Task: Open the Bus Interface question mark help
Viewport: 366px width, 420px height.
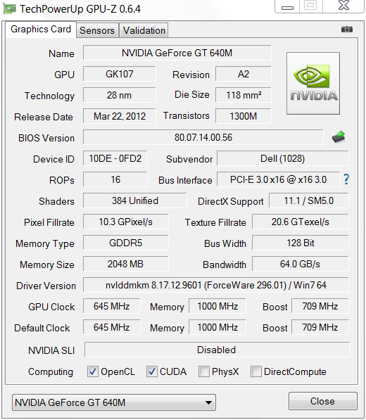Action: 346,179
